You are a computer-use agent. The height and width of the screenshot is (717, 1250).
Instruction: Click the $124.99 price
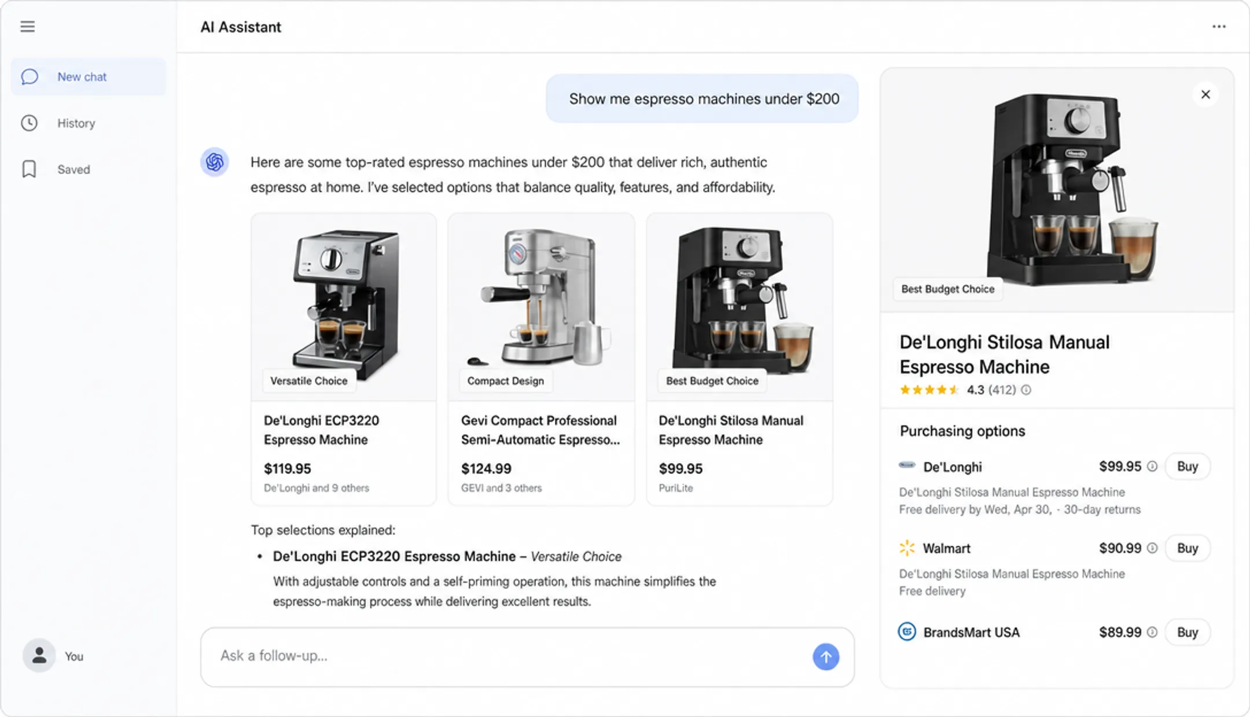click(486, 469)
